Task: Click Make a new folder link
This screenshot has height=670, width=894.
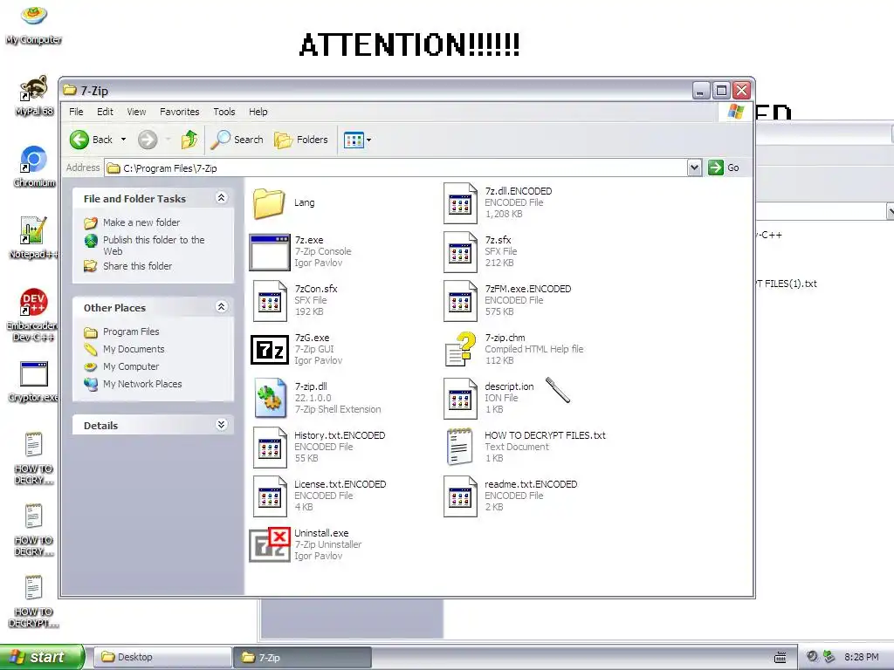Action: tap(141, 222)
